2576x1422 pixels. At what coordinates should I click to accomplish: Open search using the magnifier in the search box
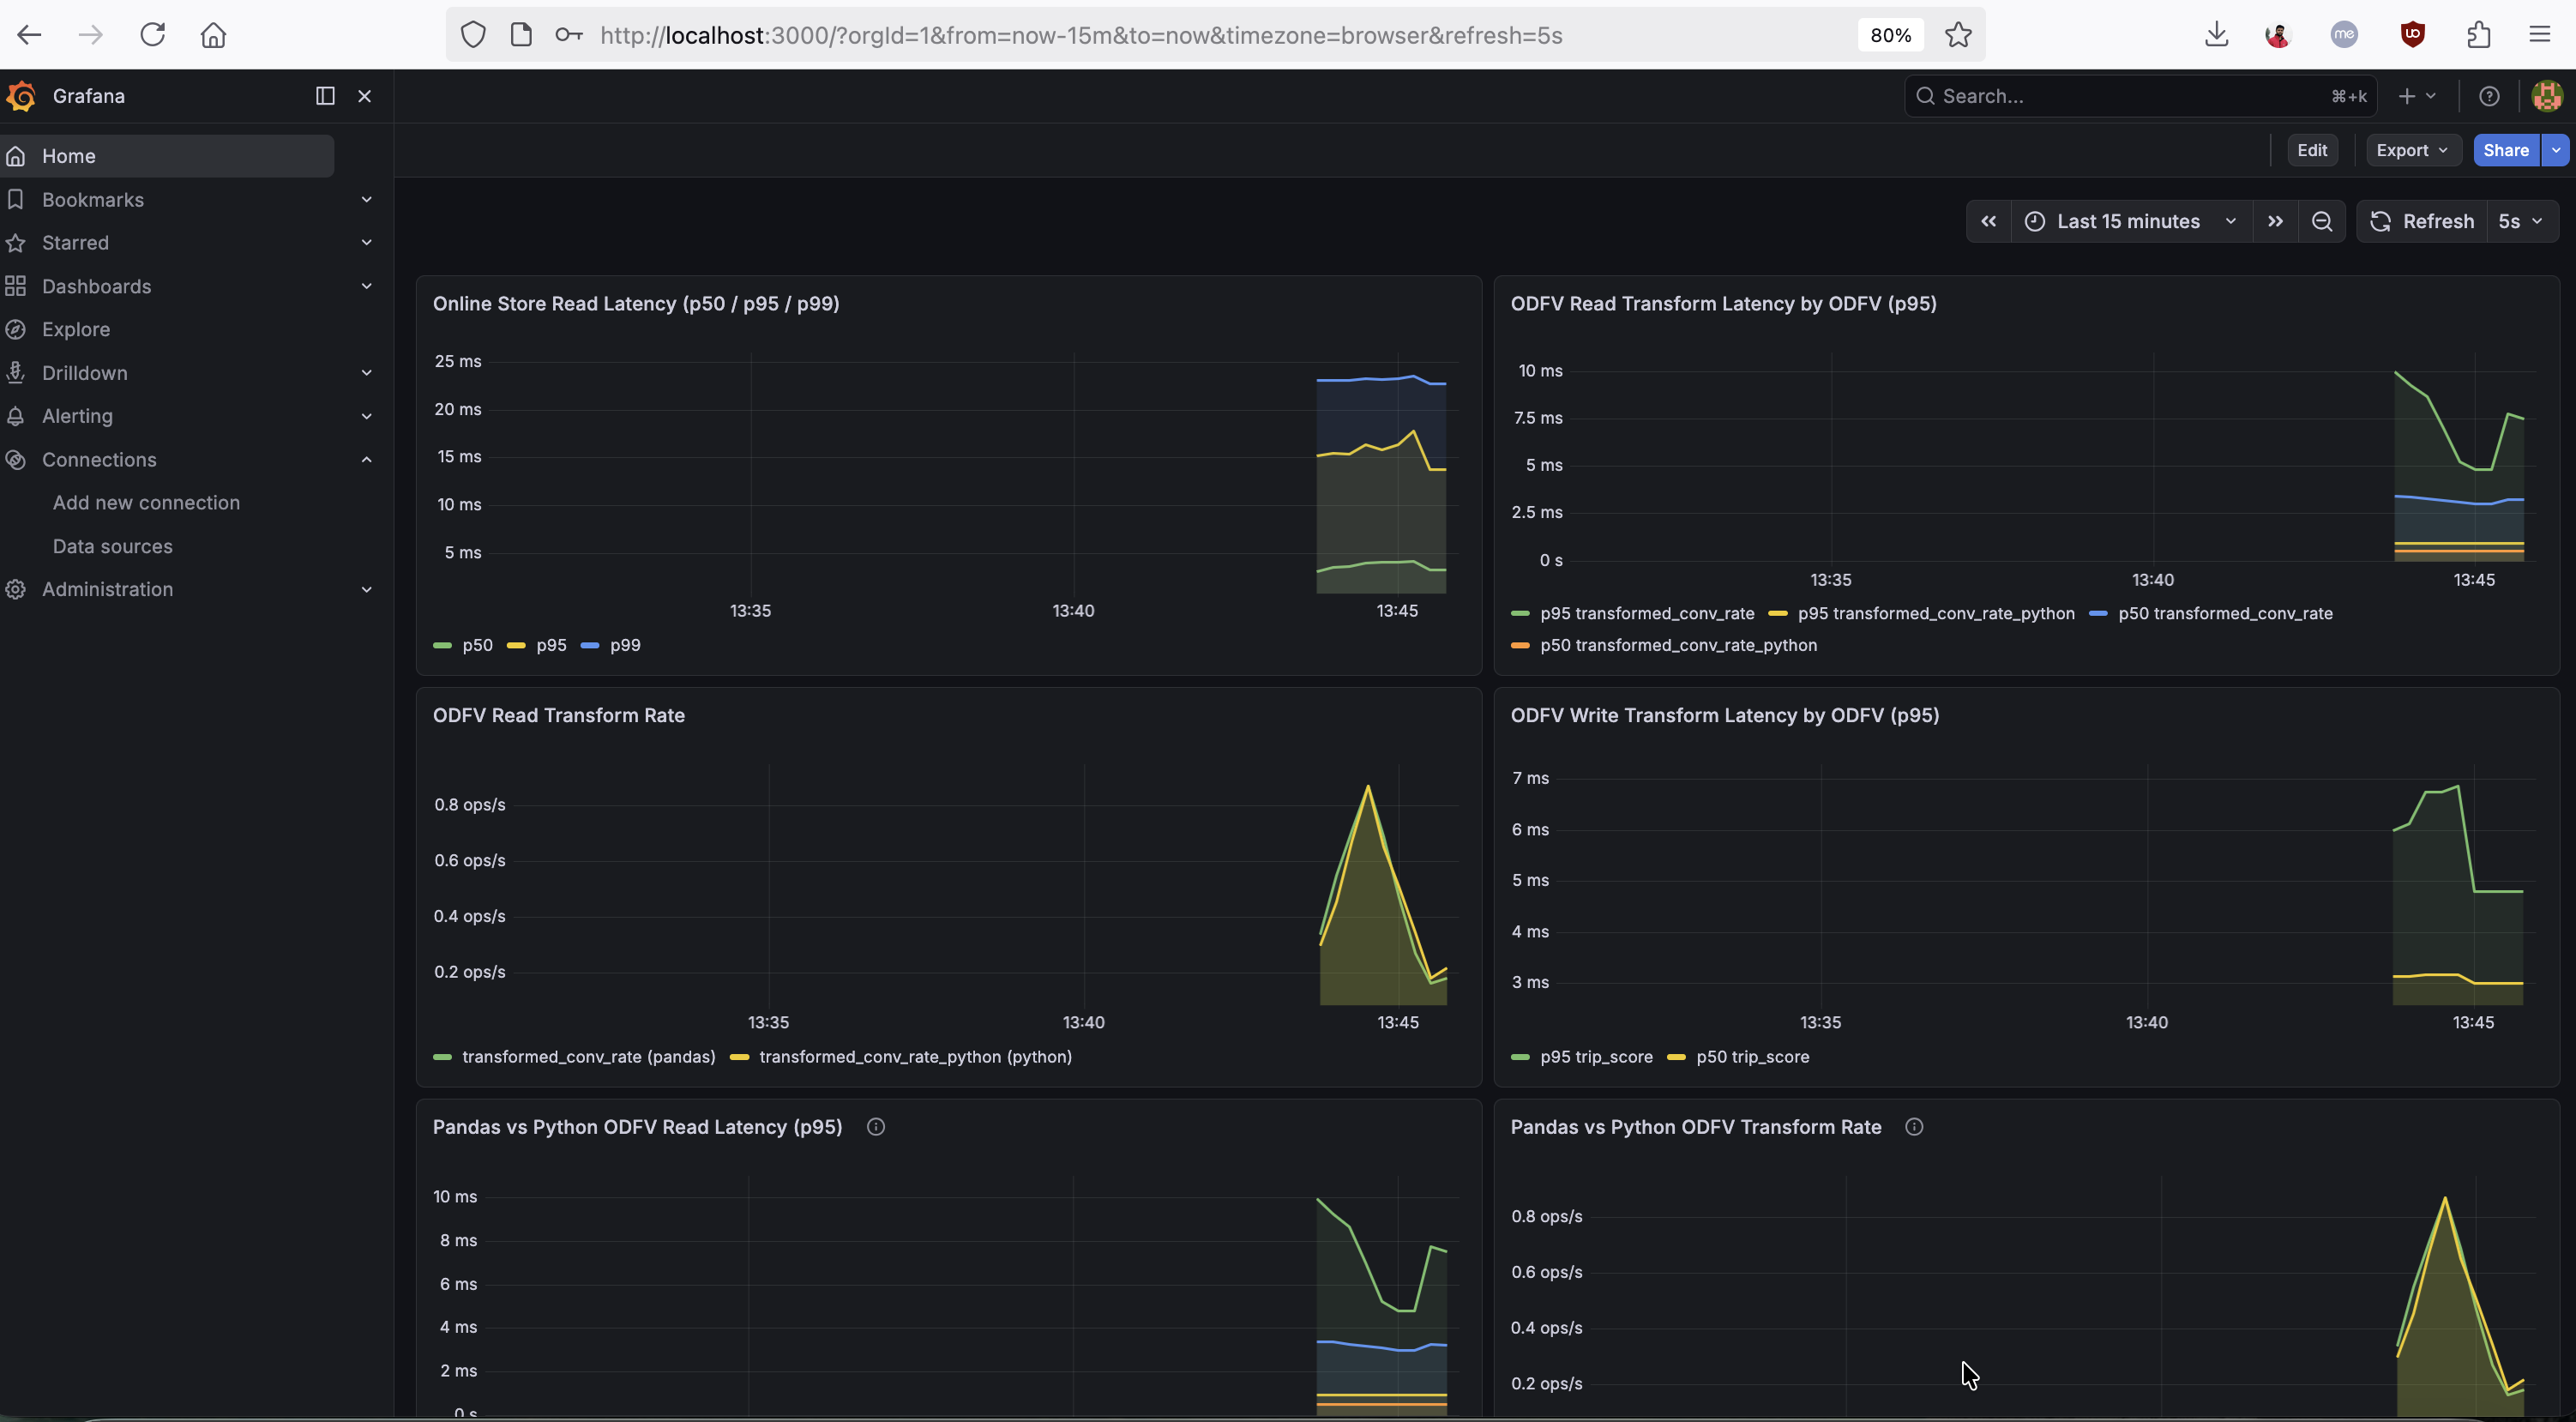click(1925, 95)
